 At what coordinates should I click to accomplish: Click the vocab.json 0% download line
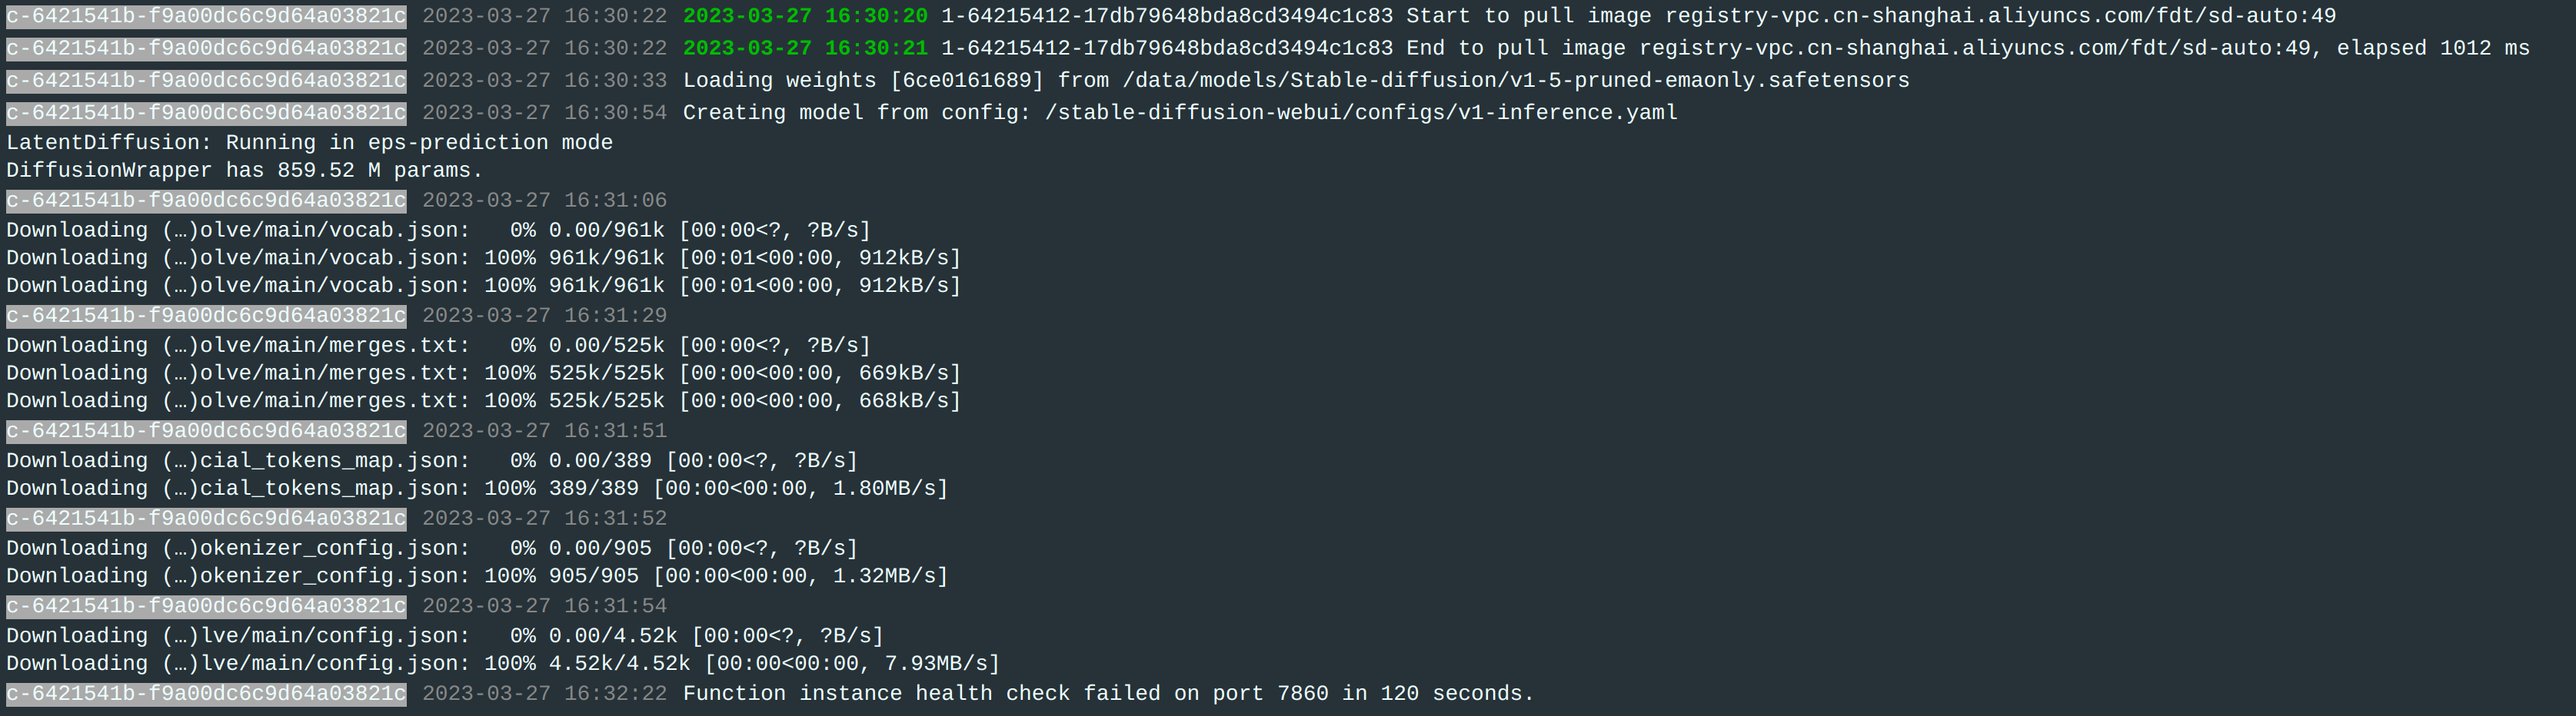pyautogui.click(x=438, y=230)
